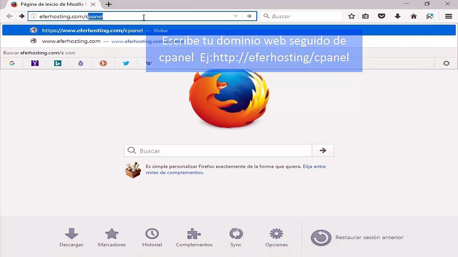The height and width of the screenshot is (257, 458).
Task: Search with the purple fourth engine icon
Action: click(81, 63)
